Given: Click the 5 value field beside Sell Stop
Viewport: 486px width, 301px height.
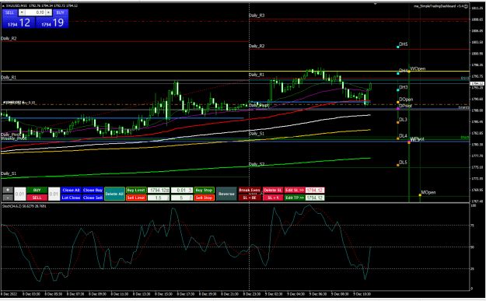Looking at the screenshot, I should [182, 198].
